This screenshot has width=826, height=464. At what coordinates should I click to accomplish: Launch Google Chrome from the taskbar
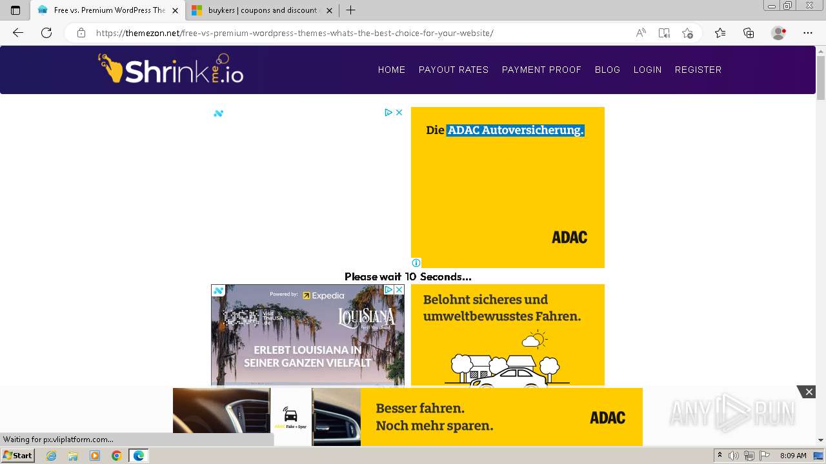tap(117, 456)
